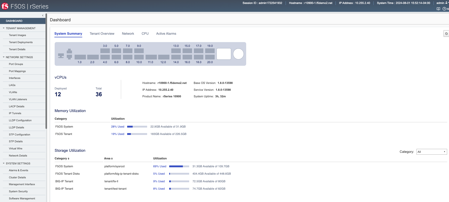This screenshot has width=449, height=202.
Task: Click port 1.0 on the chassis diagram
Action: click(80, 57)
